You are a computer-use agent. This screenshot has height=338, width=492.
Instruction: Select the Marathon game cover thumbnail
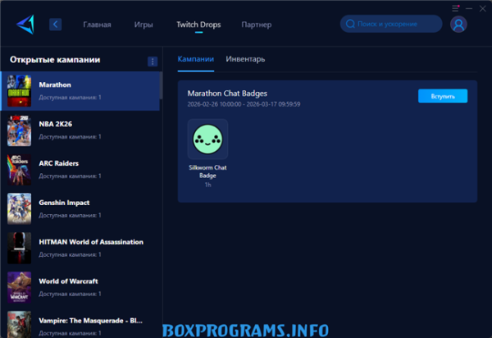(20, 91)
